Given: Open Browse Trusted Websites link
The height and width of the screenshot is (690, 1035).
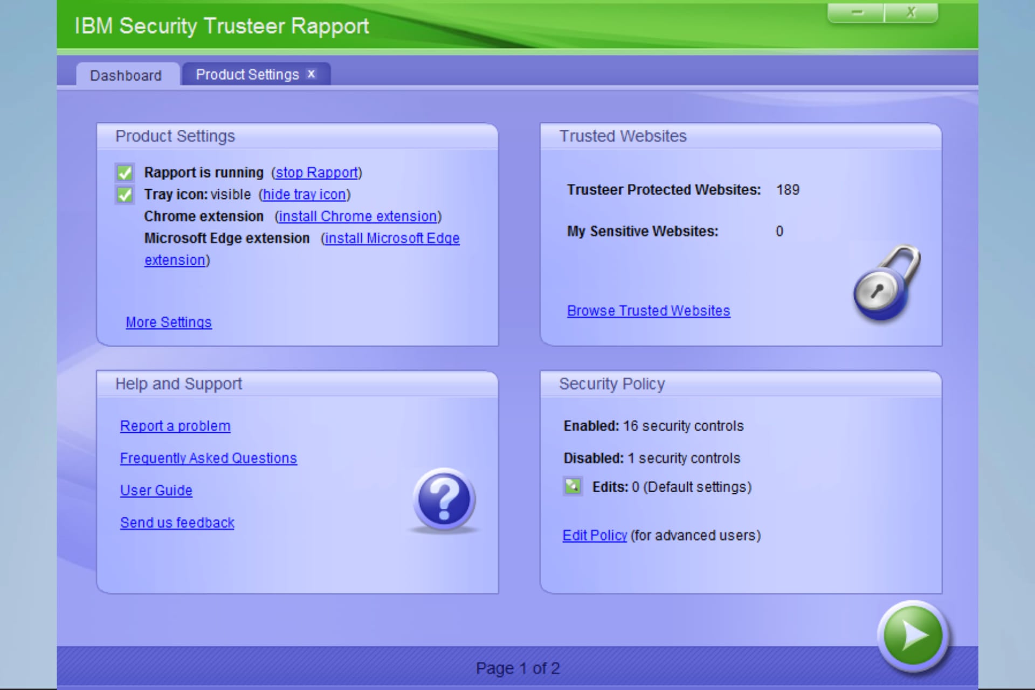Looking at the screenshot, I should tap(648, 311).
